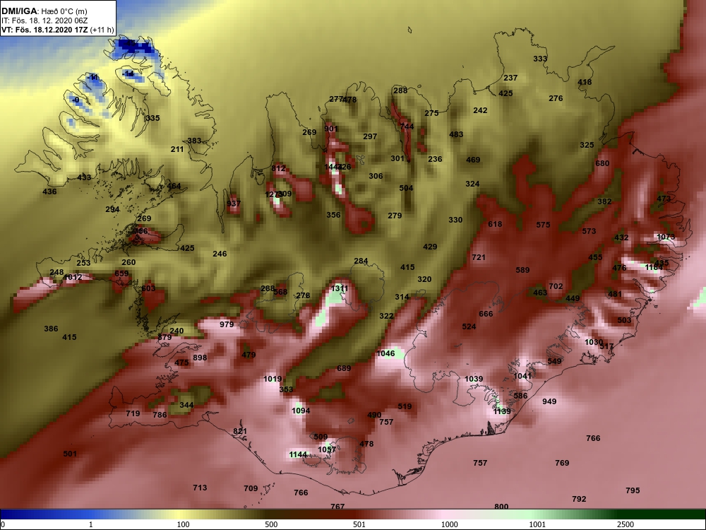Click the '1001' label on the color scale

537,524
